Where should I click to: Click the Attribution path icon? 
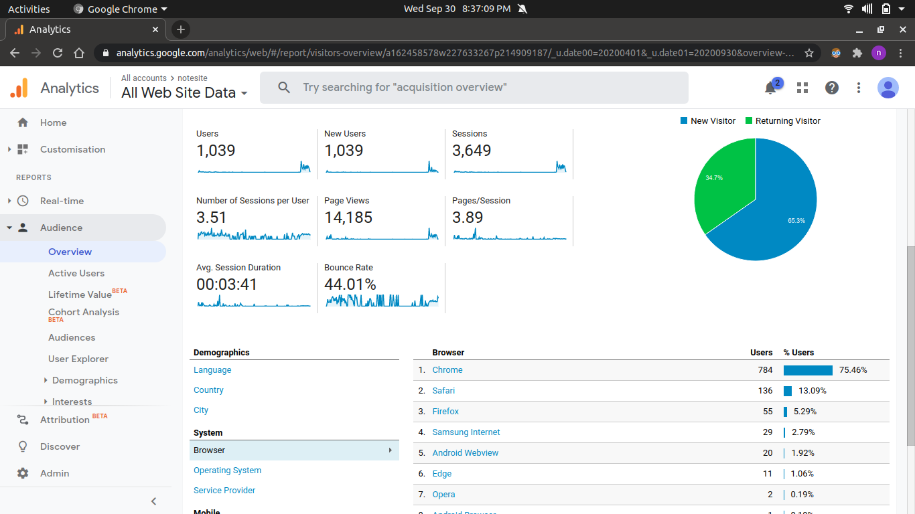[23, 420]
